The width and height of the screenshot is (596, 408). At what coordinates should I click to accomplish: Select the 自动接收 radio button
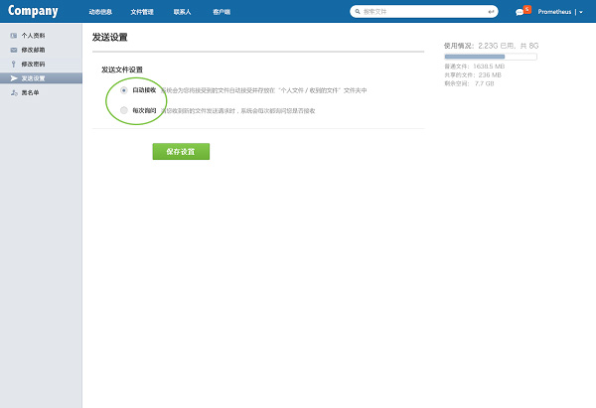[x=123, y=90]
